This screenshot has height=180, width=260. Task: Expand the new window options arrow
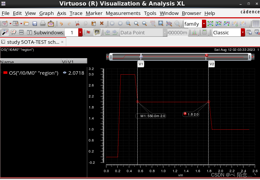coord(11,24)
